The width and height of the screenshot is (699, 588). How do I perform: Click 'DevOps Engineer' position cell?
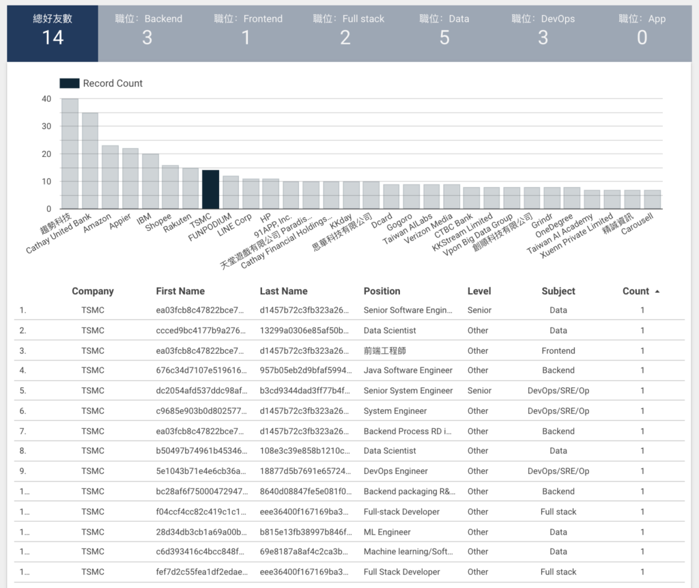pyautogui.click(x=395, y=471)
